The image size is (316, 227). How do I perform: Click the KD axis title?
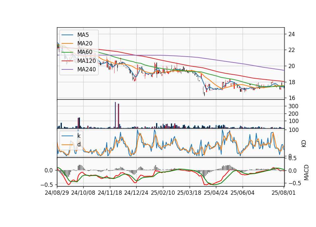(304, 144)
